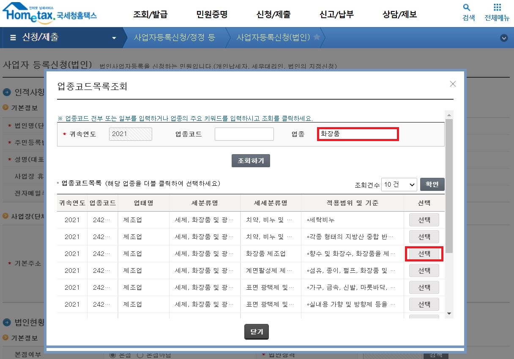Open the 조회건수 count dropdown showing 10건
Image resolution: width=514 pixels, height=359 pixels.
pos(399,184)
